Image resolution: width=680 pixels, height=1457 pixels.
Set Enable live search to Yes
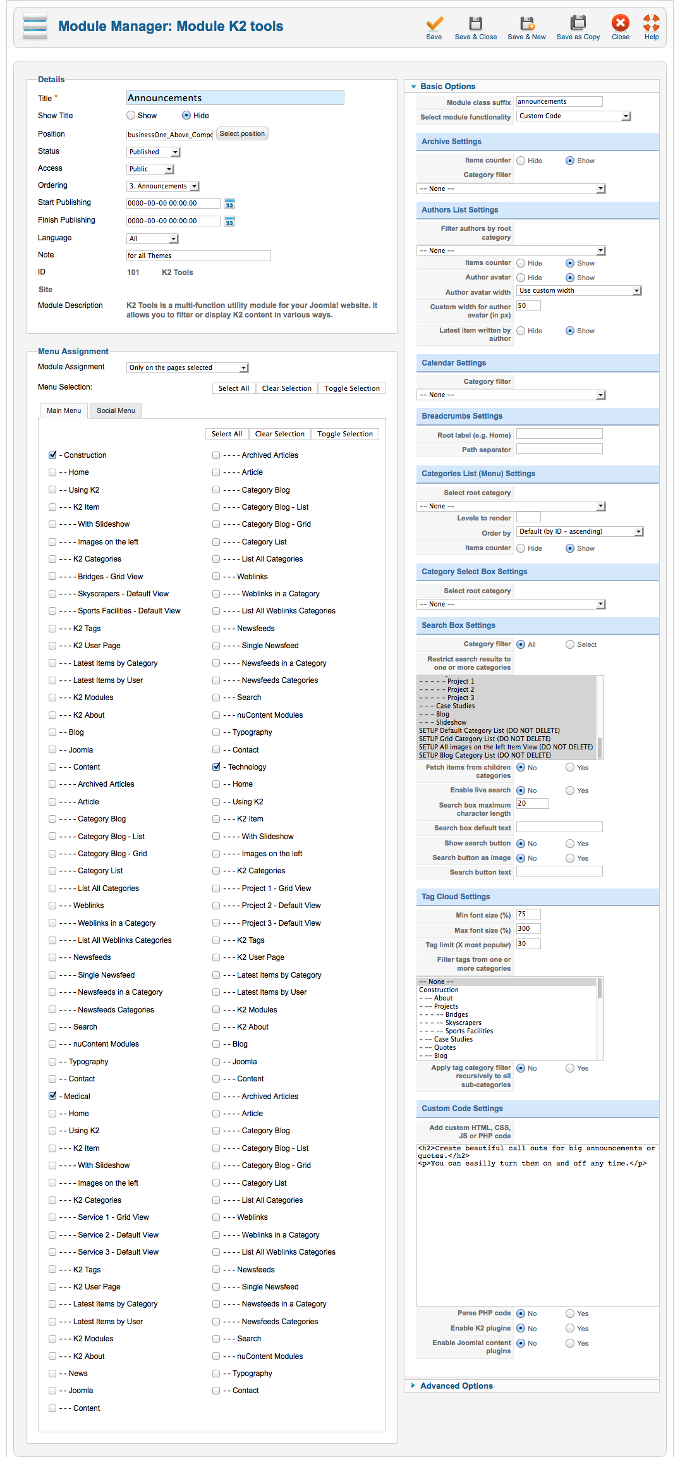coord(570,790)
